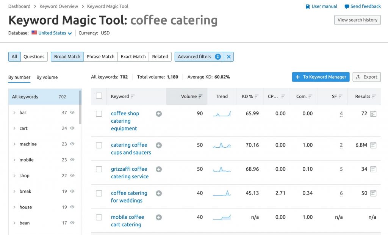The image size is (388, 235).
Task: Click the View search history button
Action: [x=357, y=20]
